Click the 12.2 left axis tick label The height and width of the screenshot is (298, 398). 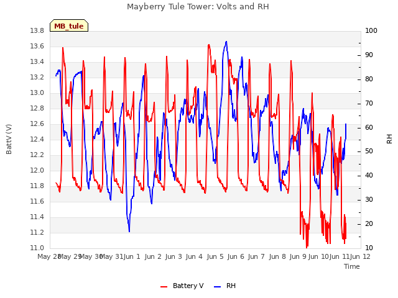(37, 155)
